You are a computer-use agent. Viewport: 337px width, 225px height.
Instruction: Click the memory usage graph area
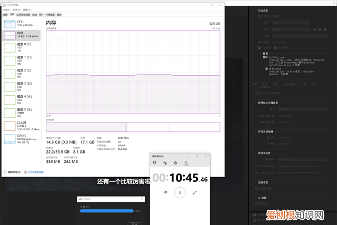click(133, 72)
